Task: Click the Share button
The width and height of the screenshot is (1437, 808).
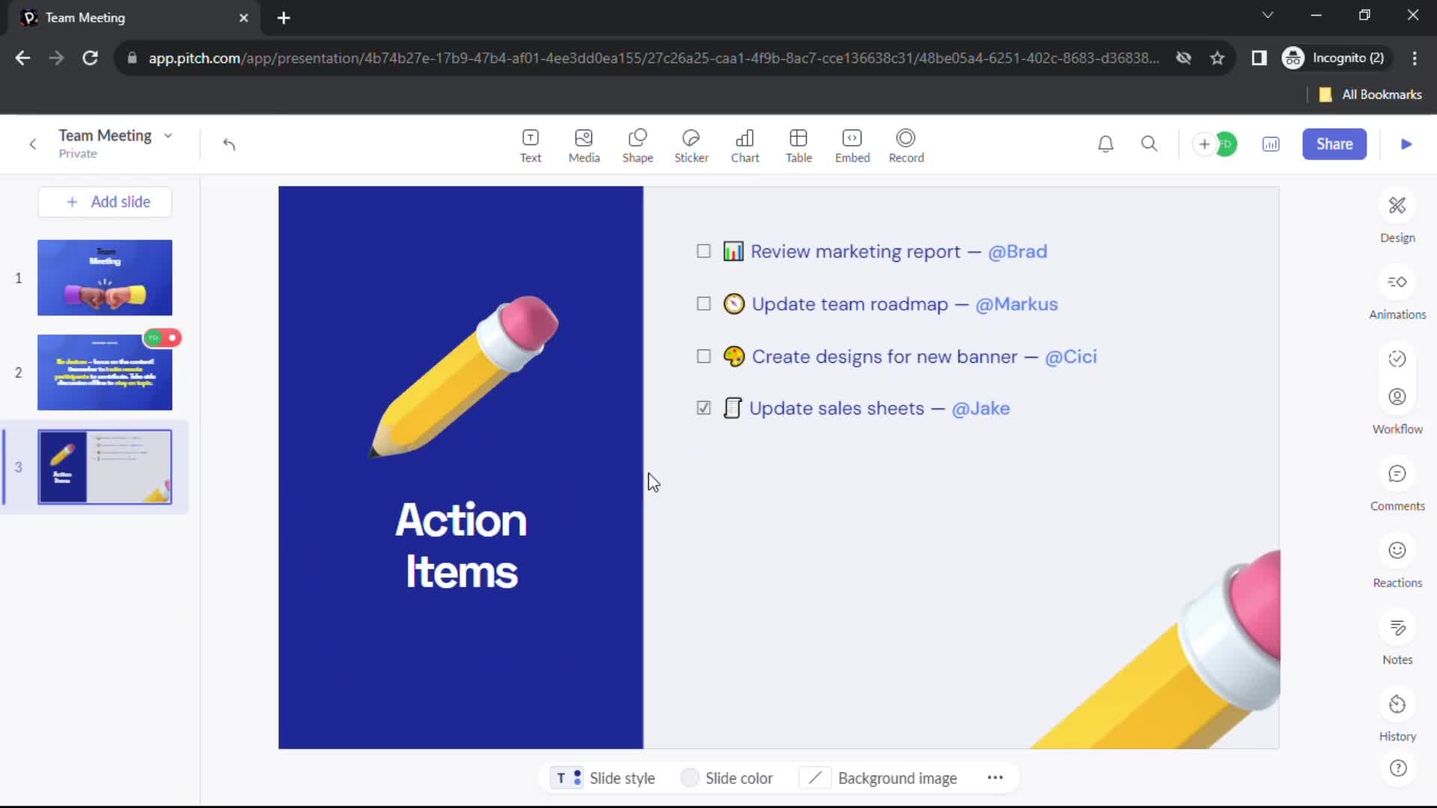Action: pyautogui.click(x=1334, y=144)
